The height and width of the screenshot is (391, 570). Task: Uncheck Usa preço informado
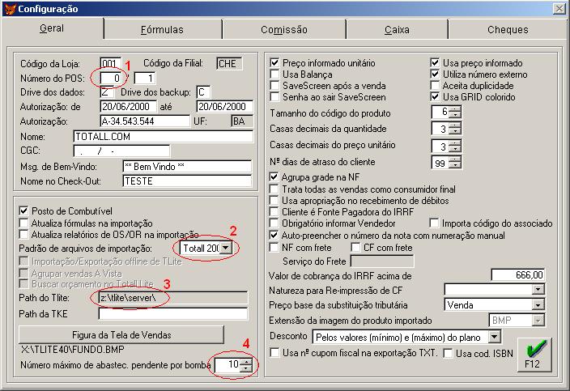tap(435, 63)
